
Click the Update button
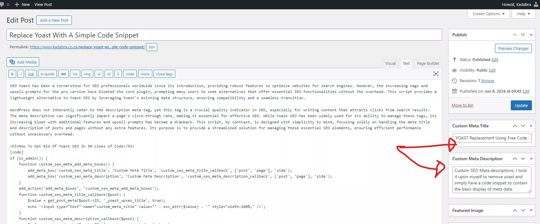click(x=521, y=105)
